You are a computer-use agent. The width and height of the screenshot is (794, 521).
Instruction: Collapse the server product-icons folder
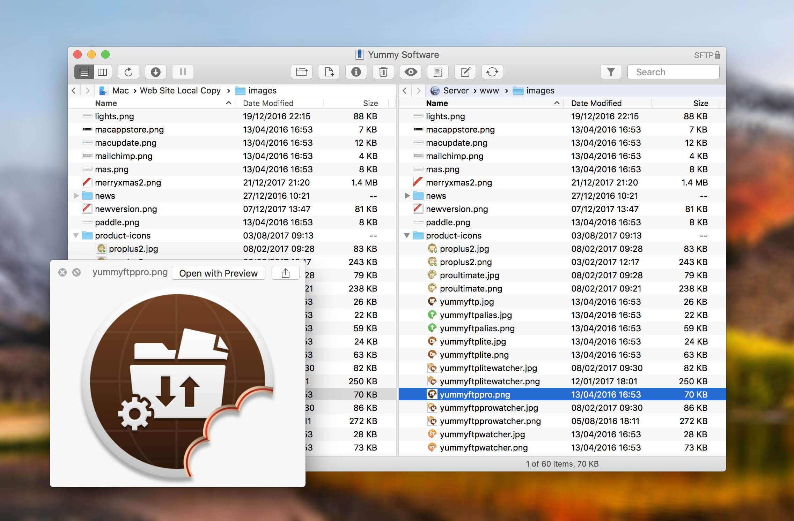pyautogui.click(x=407, y=235)
